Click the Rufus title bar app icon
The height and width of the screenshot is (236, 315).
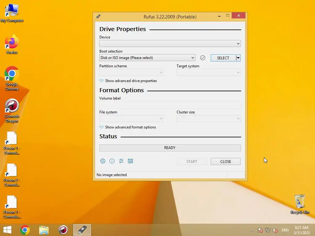point(98,17)
